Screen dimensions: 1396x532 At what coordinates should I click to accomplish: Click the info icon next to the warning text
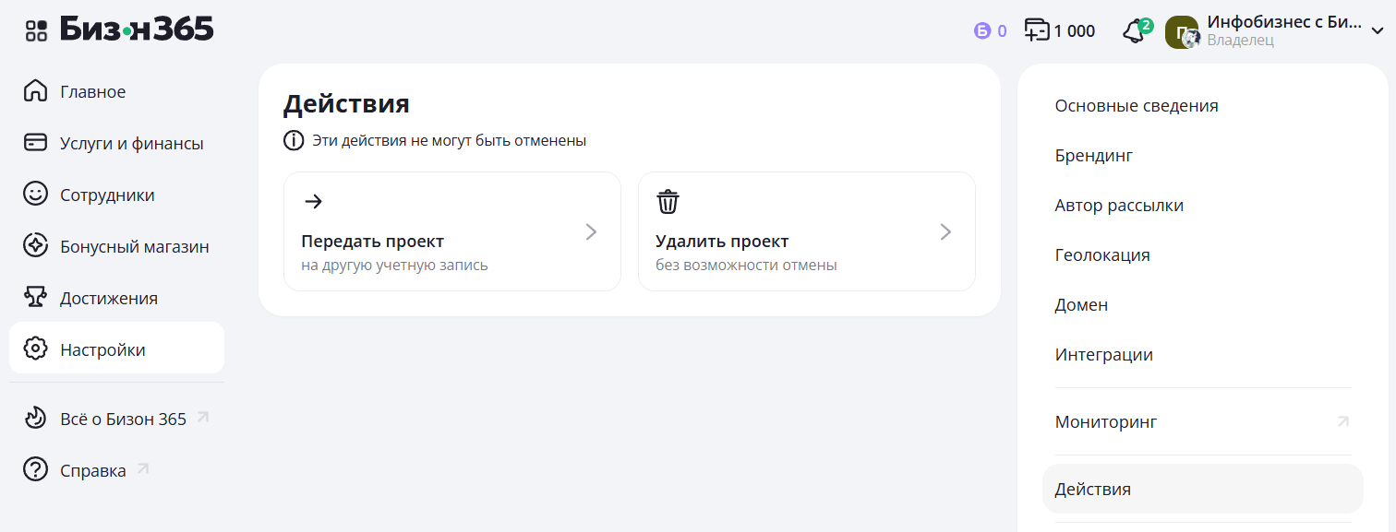pyautogui.click(x=293, y=141)
